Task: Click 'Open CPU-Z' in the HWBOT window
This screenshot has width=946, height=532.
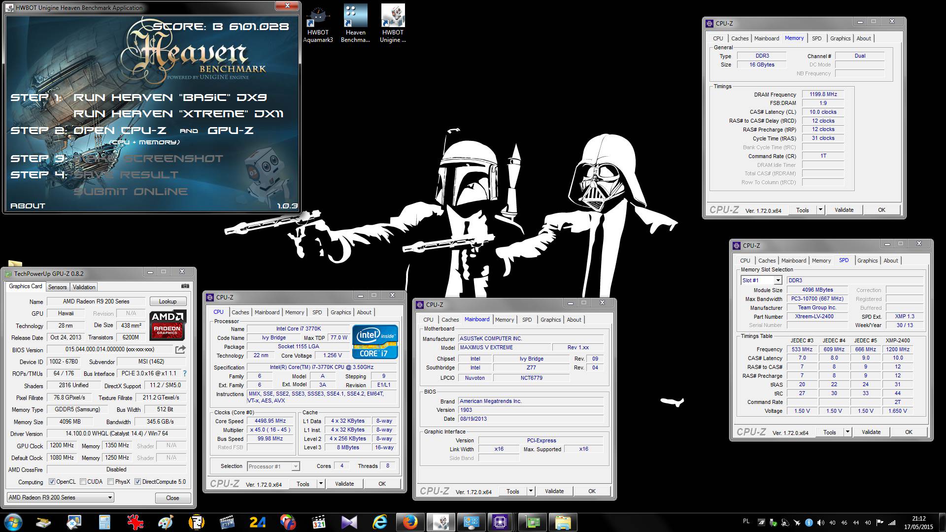Action: (x=120, y=131)
